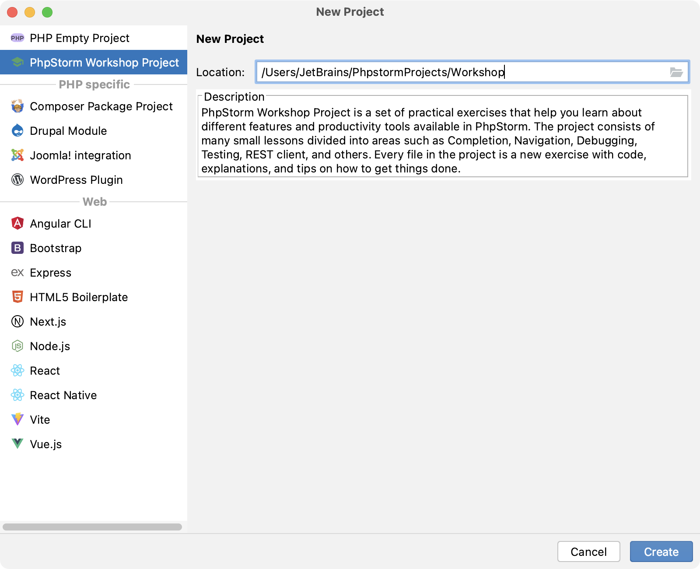The image size is (700, 569).
Task: Select the Bootstrap icon
Action: (x=17, y=248)
